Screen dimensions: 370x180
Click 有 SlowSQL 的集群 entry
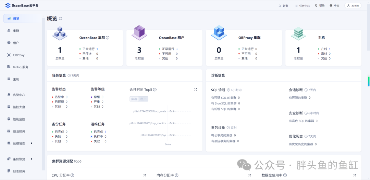coord(225,103)
